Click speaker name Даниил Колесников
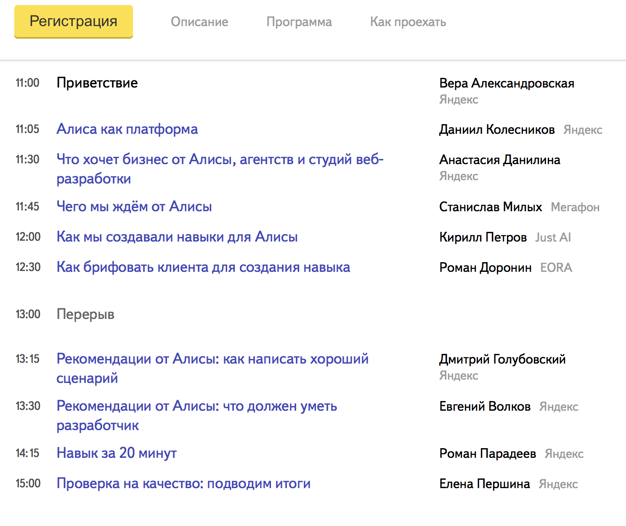This screenshot has height=526, width=626. pos(497,130)
